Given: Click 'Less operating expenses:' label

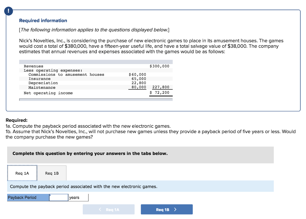Looking at the screenshot, I should (53, 70).
